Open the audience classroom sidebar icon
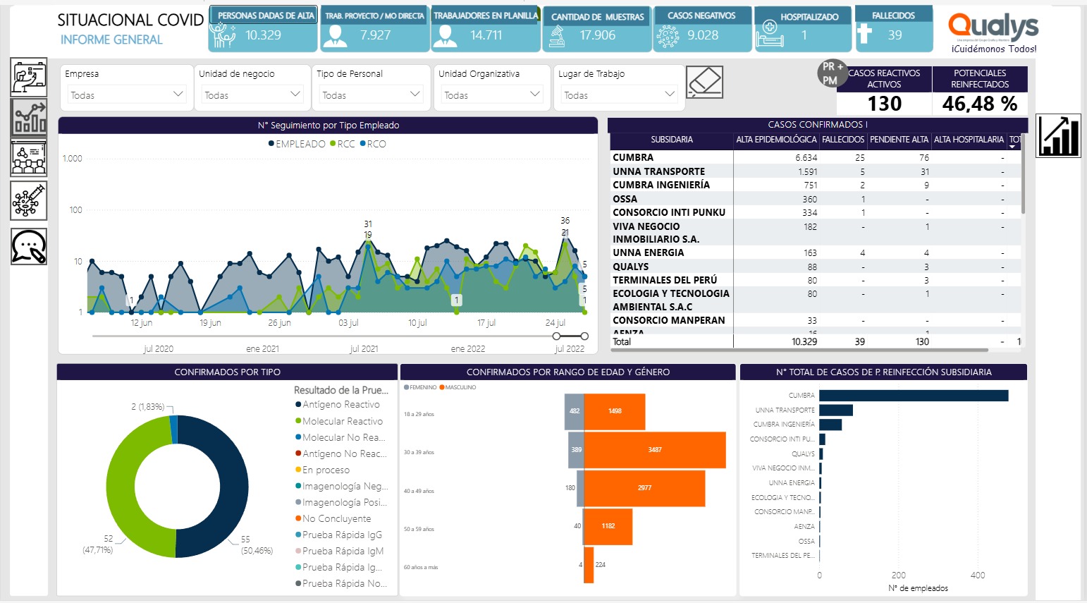 click(x=29, y=158)
